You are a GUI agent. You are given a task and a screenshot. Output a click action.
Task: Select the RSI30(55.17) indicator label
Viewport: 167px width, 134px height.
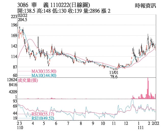pos(43,114)
